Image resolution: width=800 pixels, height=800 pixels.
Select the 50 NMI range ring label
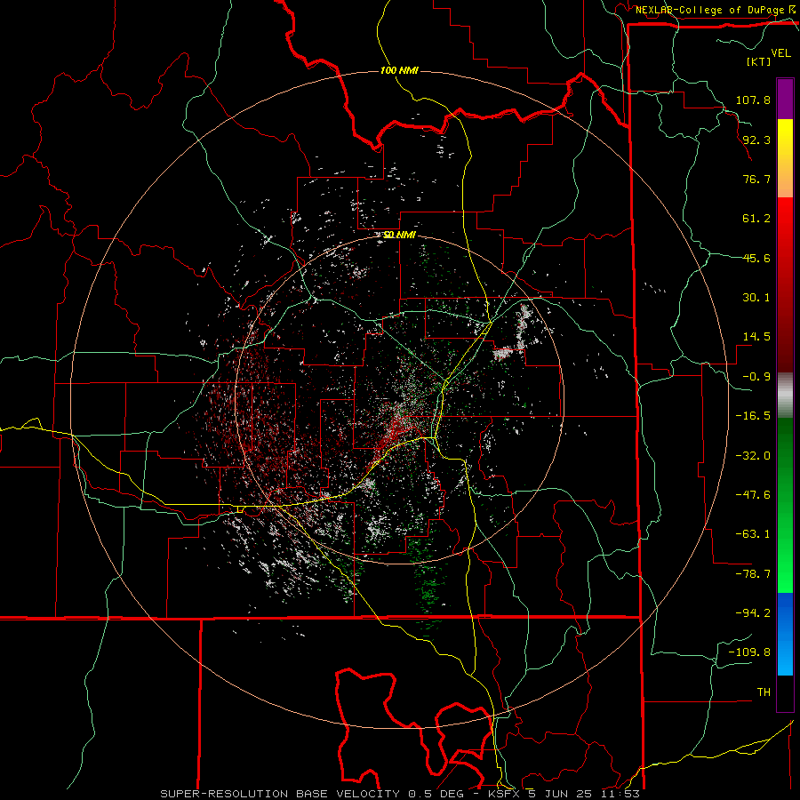(x=399, y=235)
